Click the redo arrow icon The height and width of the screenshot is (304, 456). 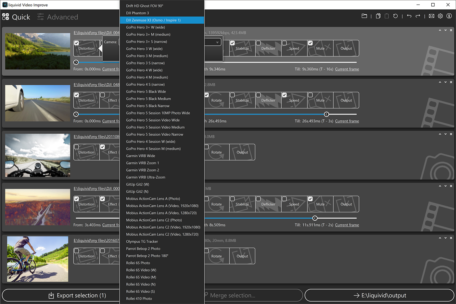pos(418,16)
